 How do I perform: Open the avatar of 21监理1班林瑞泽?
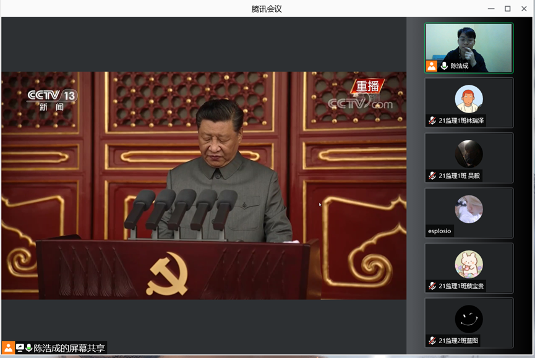pos(469,99)
